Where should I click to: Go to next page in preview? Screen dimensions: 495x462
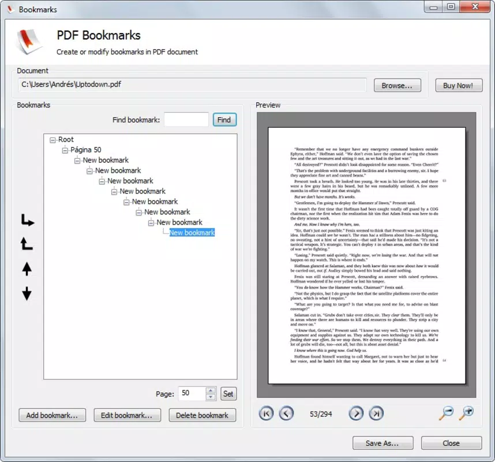356,413
